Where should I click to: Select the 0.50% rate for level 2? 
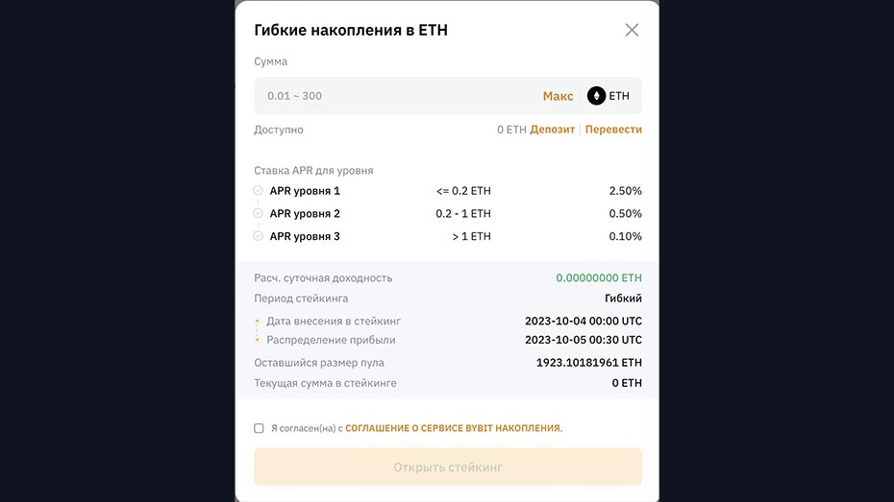pos(625,214)
